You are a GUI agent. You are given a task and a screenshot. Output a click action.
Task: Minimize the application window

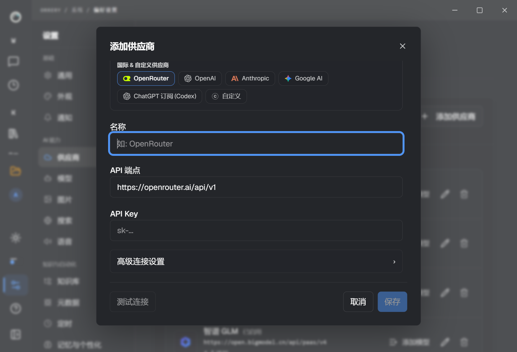click(455, 10)
